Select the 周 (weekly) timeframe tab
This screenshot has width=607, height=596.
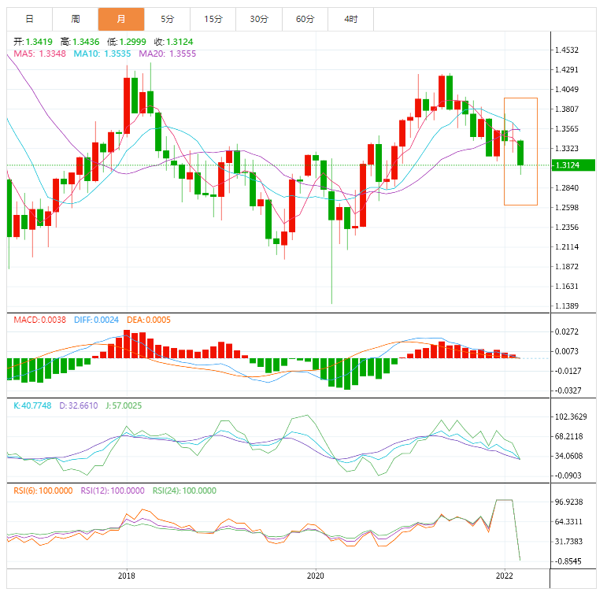point(75,19)
